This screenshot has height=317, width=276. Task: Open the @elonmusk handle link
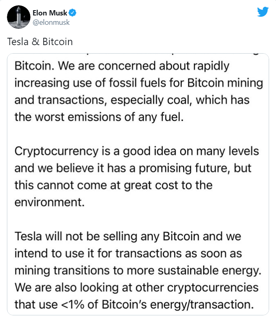click(51, 22)
